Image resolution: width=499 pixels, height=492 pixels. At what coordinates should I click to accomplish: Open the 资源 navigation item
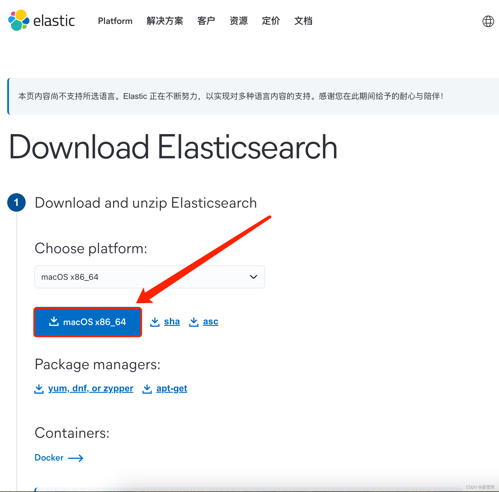pyautogui.click(x=239, y=21)
